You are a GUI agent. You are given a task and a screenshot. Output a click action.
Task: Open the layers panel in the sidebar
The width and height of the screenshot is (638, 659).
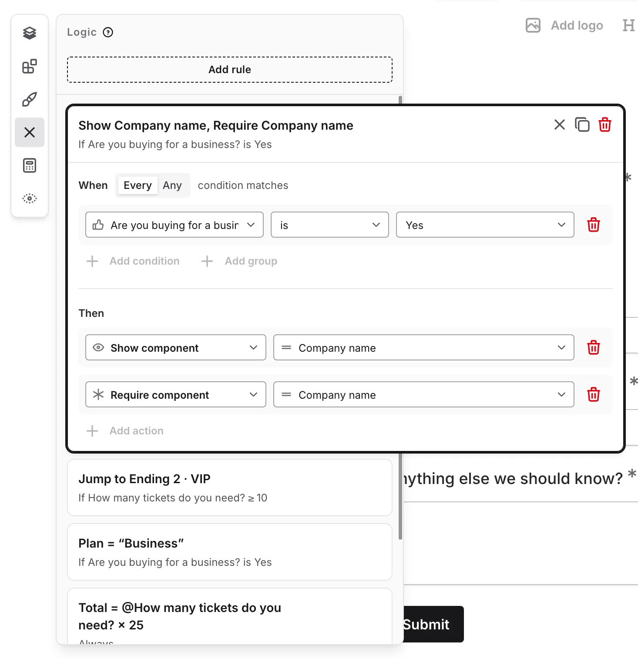pos(30,33)
